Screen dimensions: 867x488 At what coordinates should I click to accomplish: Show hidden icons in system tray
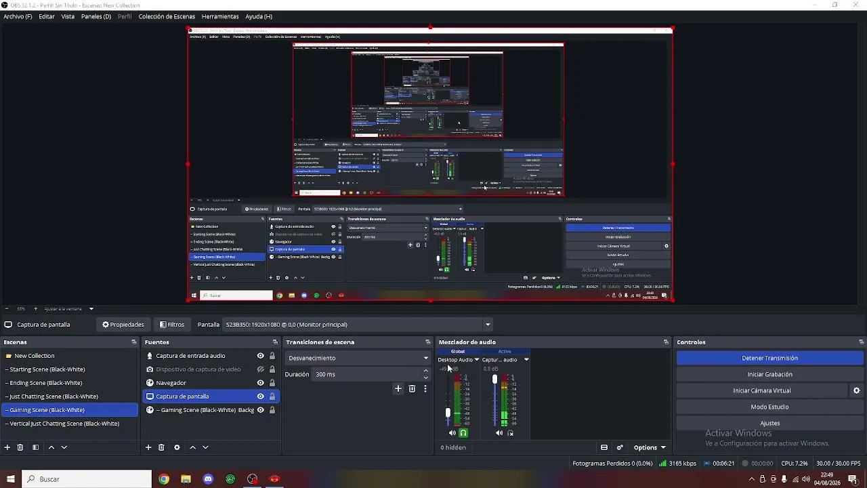751,479
